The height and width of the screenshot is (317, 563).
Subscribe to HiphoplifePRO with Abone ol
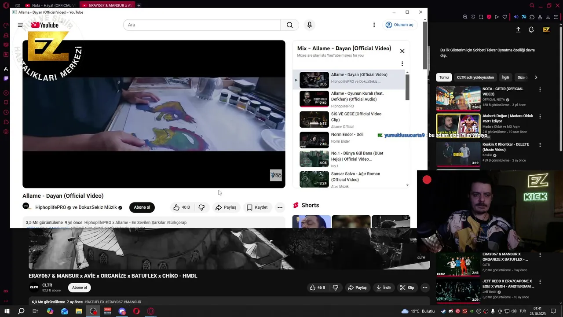click(x=142, y=207)
